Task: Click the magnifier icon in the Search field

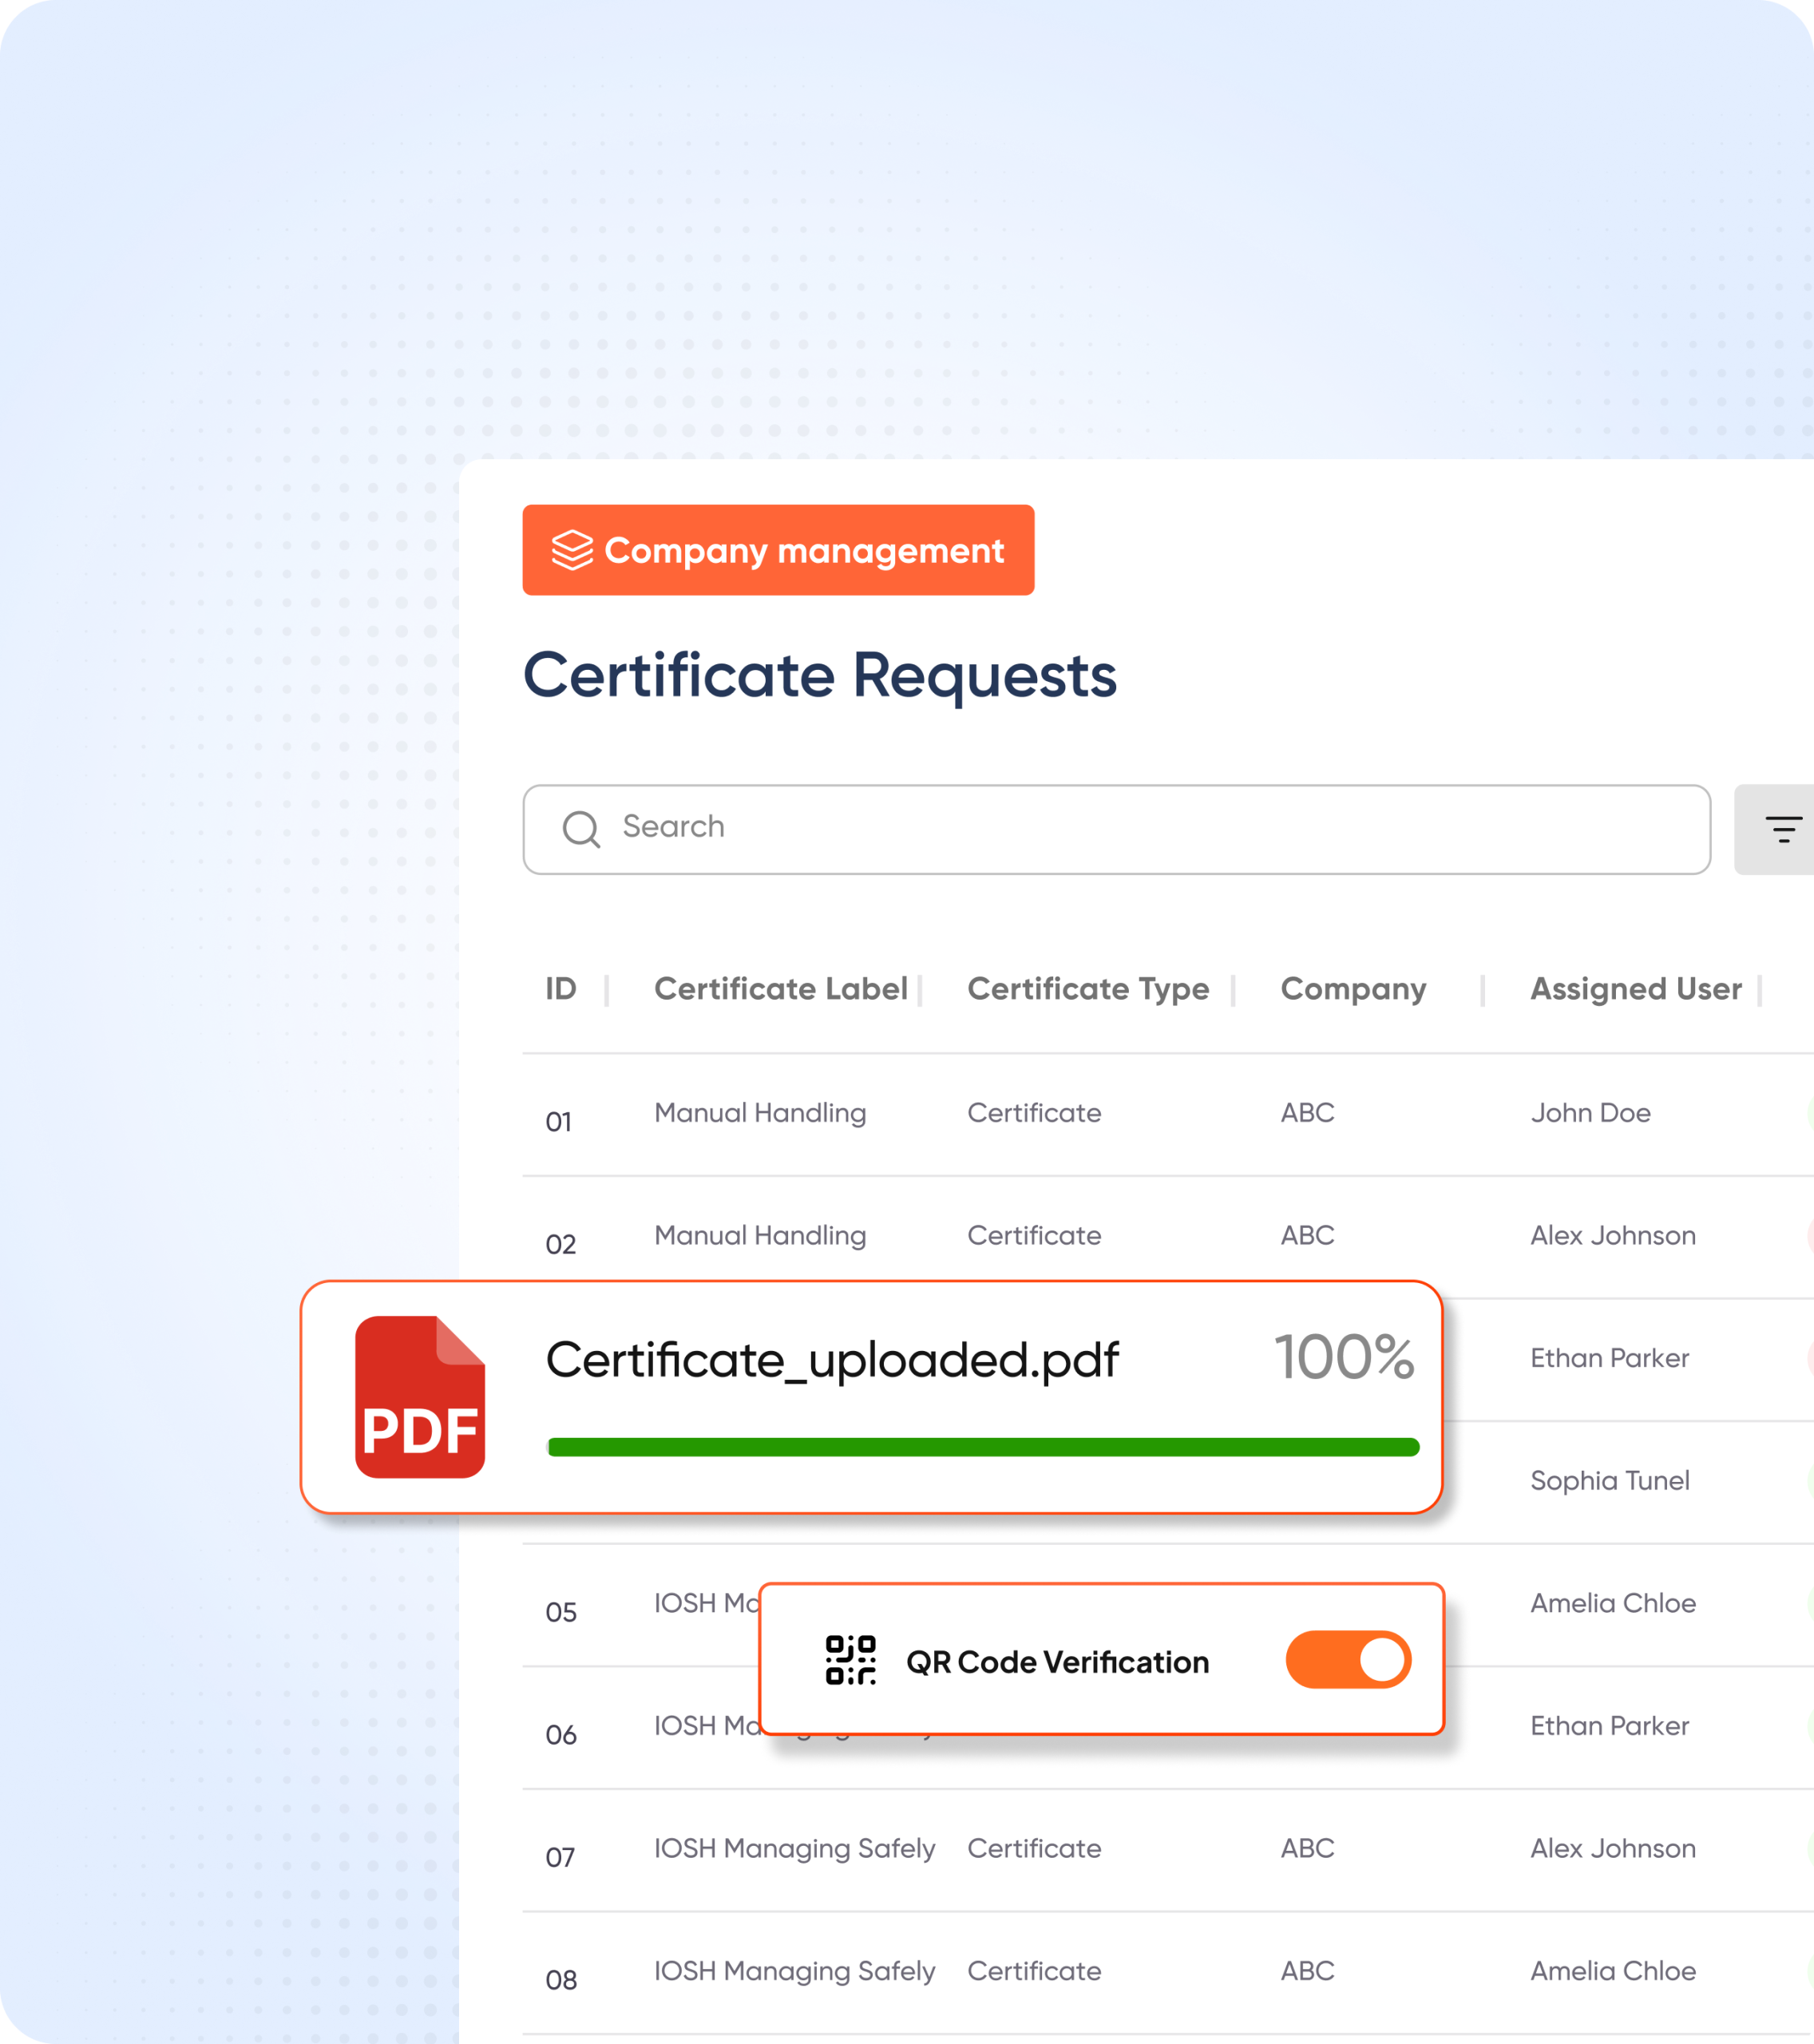Action: [x=581, y=829]
